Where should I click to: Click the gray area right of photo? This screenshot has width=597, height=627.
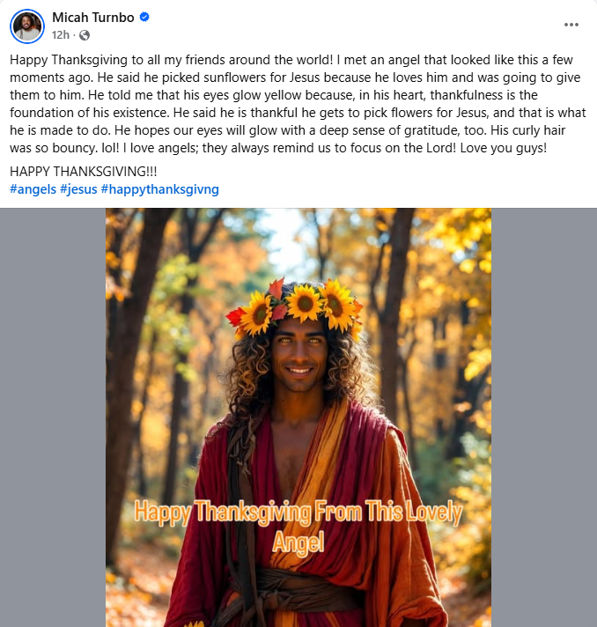[x=544, y=417]
